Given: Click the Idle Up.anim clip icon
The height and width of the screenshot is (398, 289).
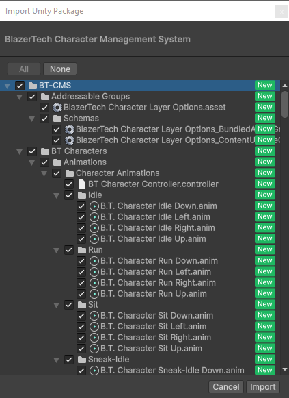Looking at the screenshot, I should (94, 239).
